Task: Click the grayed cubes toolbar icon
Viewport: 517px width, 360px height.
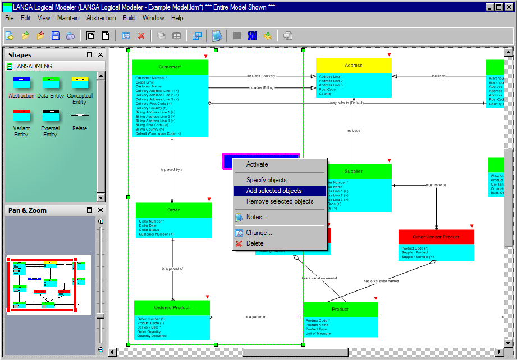Action: coord(162,35)
